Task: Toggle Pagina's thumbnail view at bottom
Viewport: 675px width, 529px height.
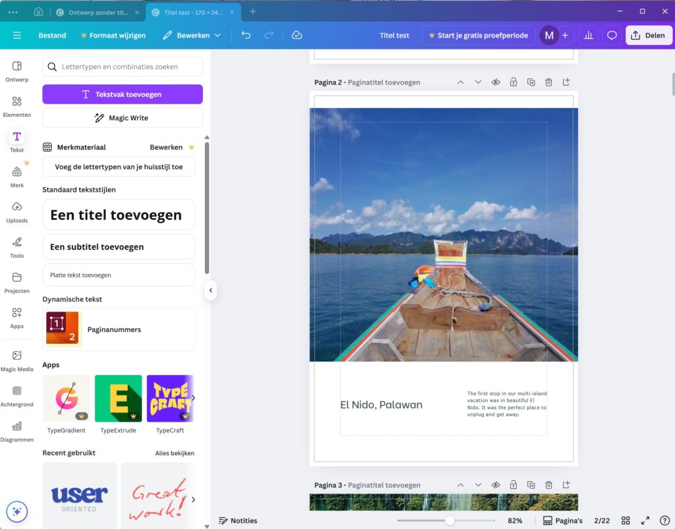Action: [x=562, y=520]
